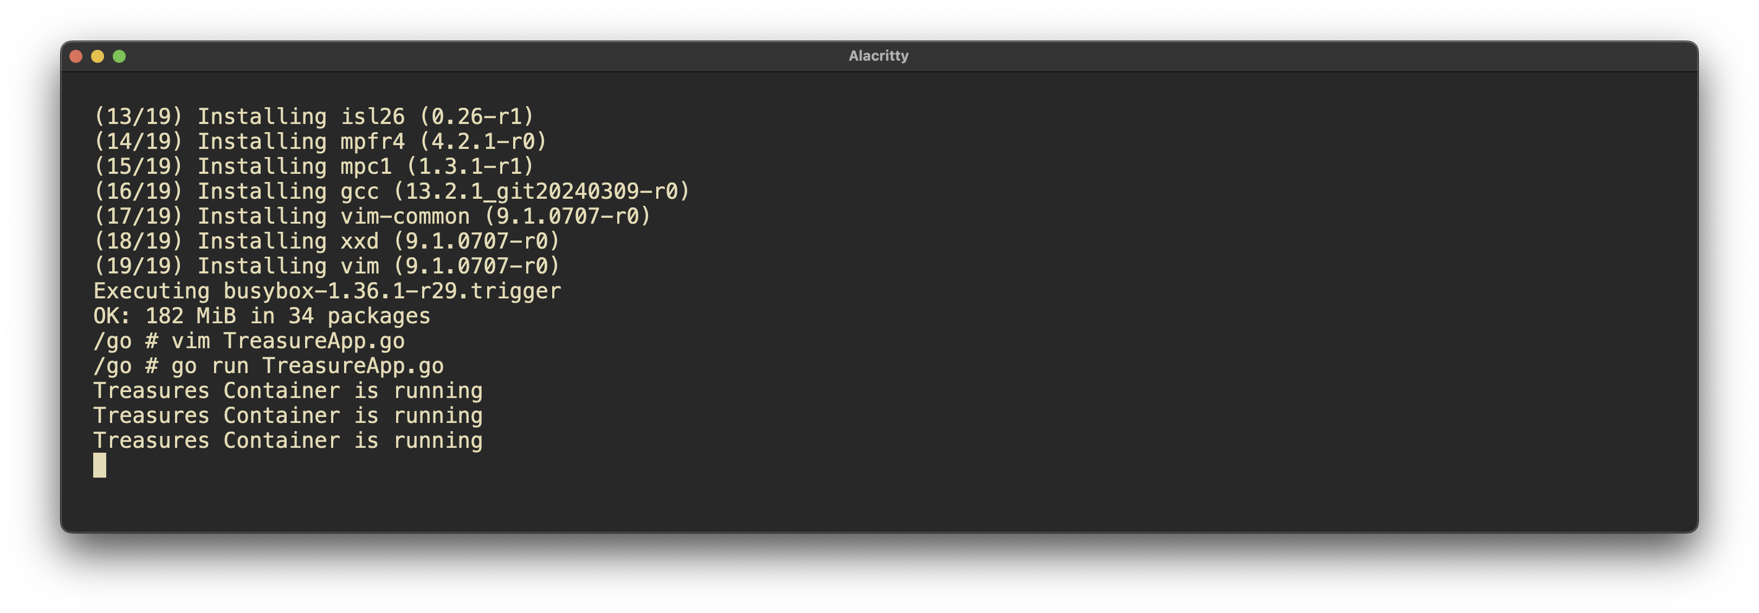
Task: Click the yellow minimize window button
Action: pos(98,57)
